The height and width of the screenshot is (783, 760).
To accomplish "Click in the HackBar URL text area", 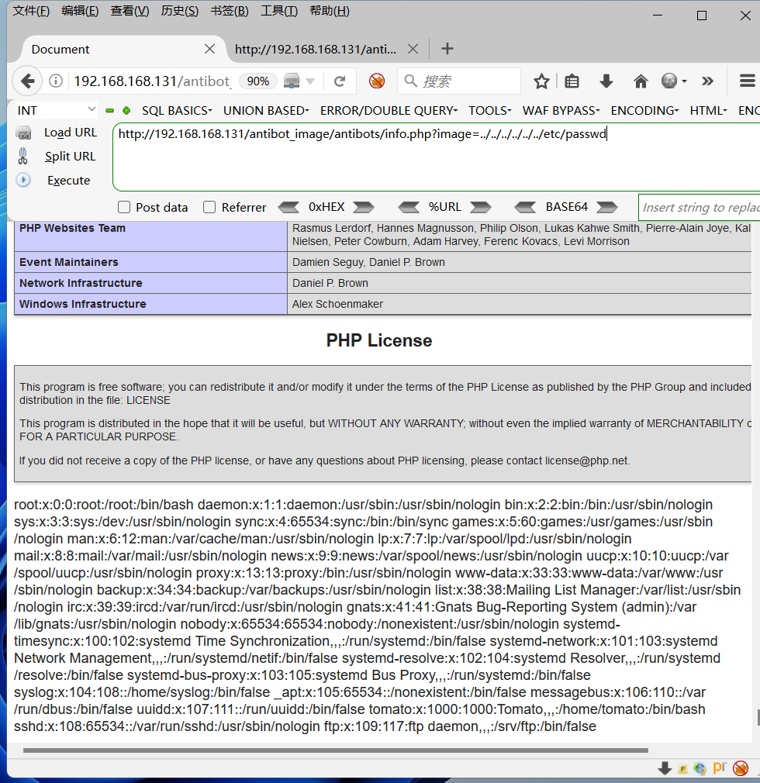I will pyautogui.click(x=436, y=157).
